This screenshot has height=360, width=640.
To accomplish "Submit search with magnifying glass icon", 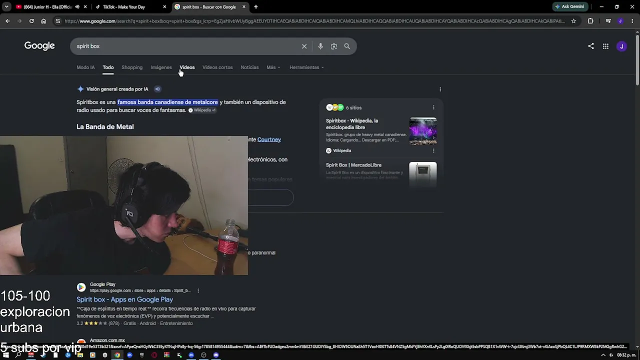I will click(x=347, y=46).
